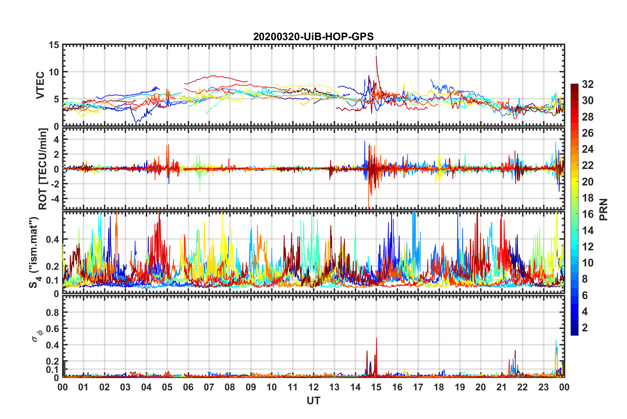Click inside the S4 scintillation plot panel

pyautogui.click(x=313, y=252)
